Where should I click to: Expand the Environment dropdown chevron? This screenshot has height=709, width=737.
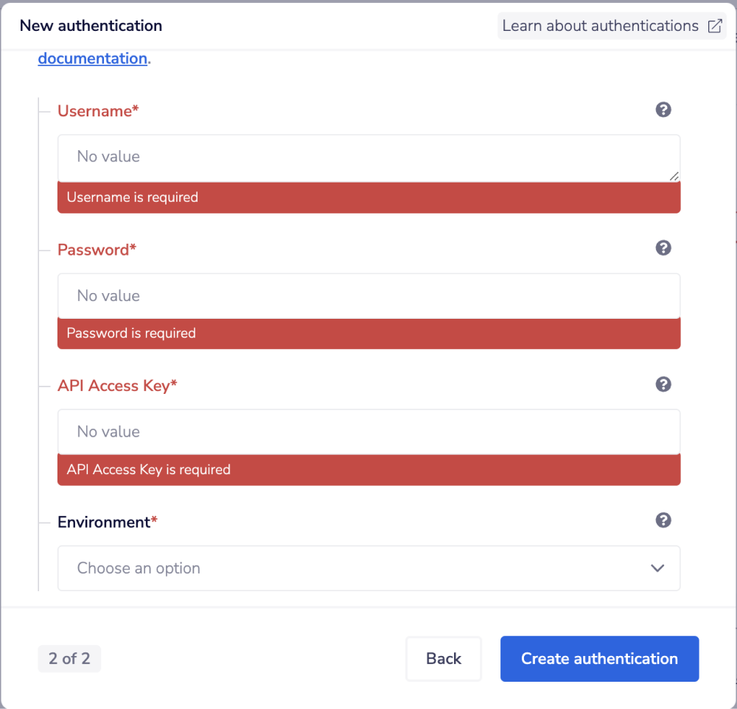[x=657, y=568]
